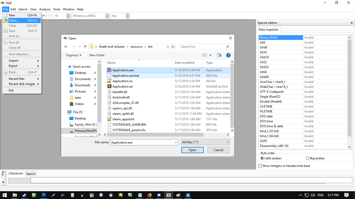355x199 pixels.
Task: Click New folder button
Action: [97, 55]
